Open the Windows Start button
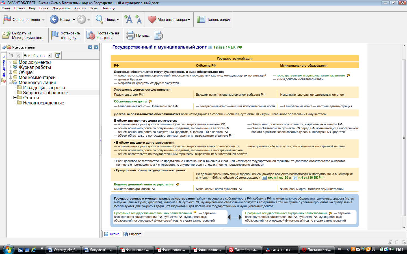This screenshot has height=254, width=407. pyautogui.click(x=8, y=249)
